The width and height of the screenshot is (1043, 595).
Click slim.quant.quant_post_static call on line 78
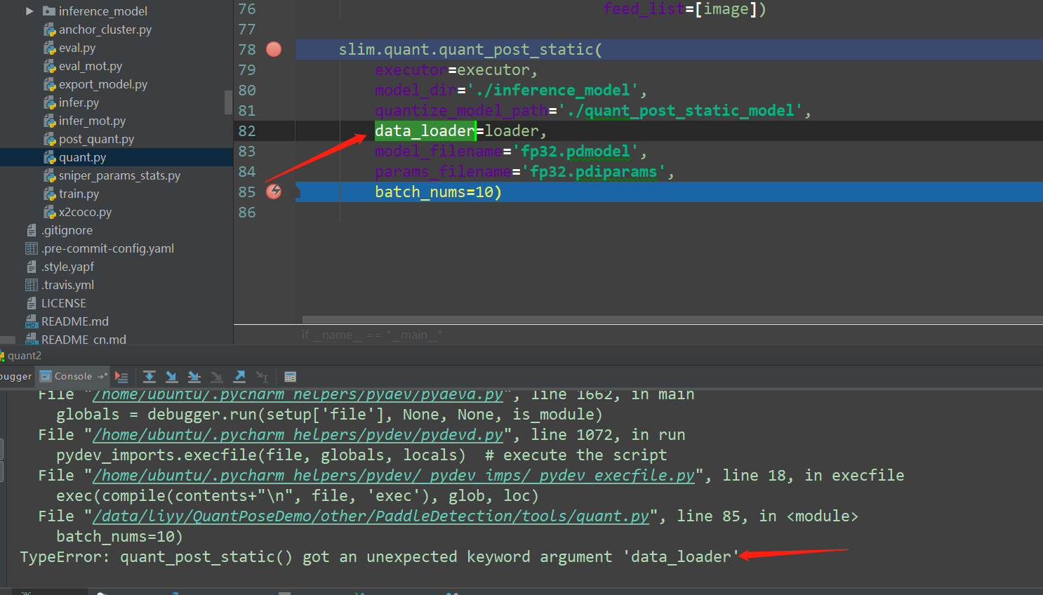[470, 49]
